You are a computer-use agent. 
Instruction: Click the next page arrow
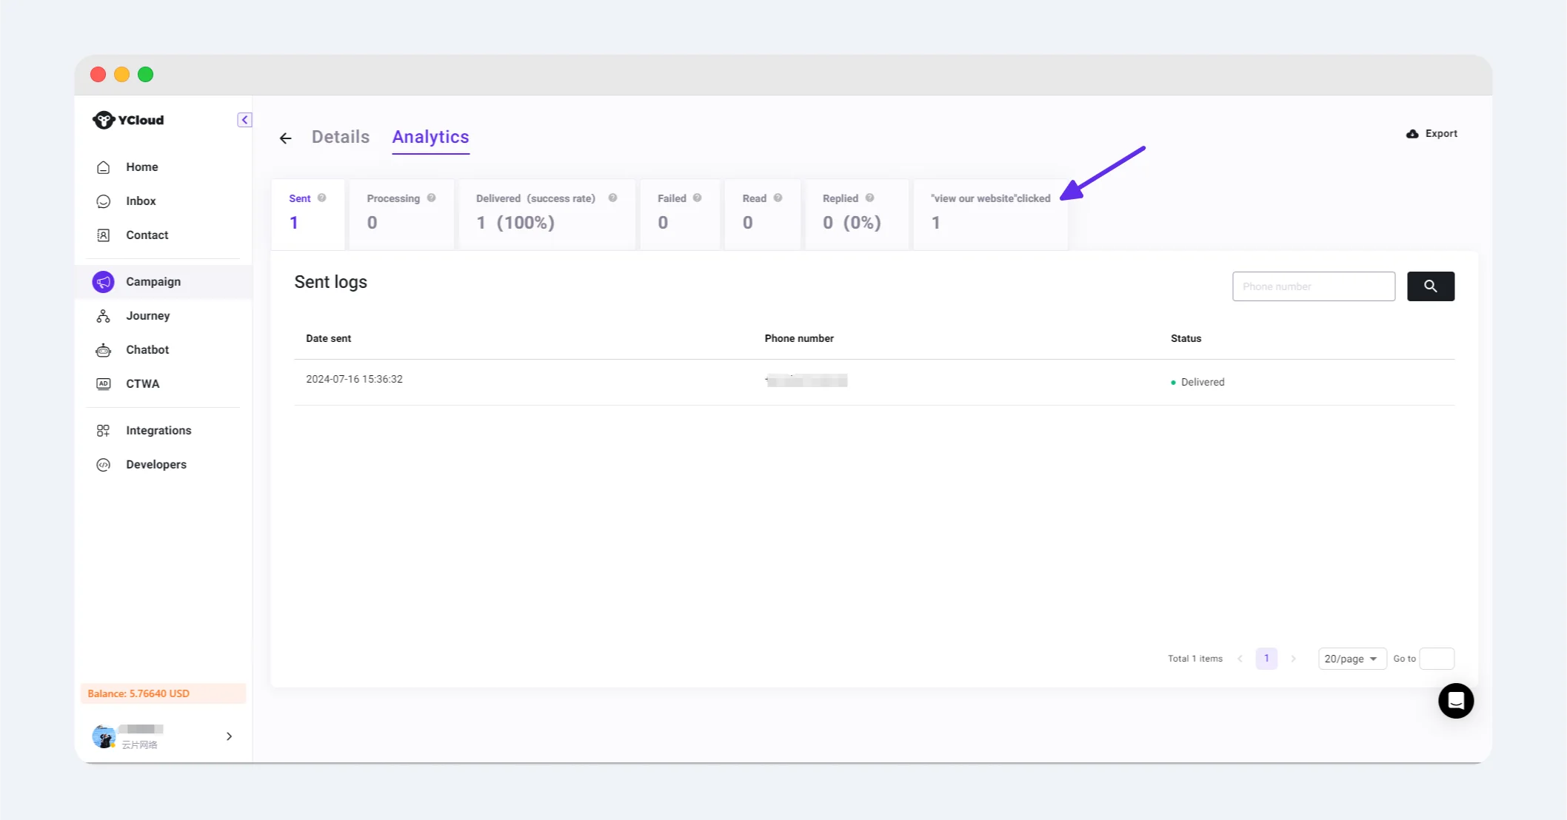pos(1293,659)
